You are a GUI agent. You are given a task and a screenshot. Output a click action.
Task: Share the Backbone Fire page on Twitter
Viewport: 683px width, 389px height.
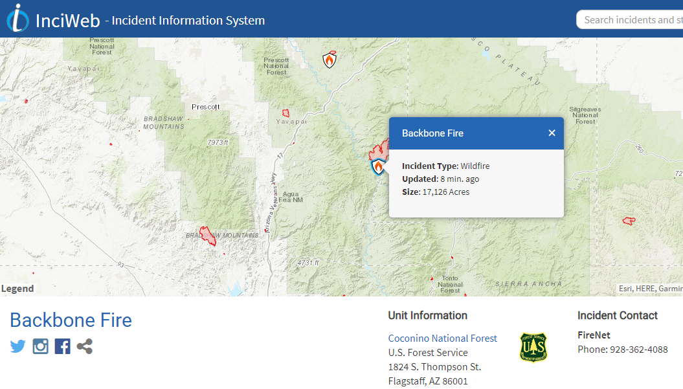(17, 346)
